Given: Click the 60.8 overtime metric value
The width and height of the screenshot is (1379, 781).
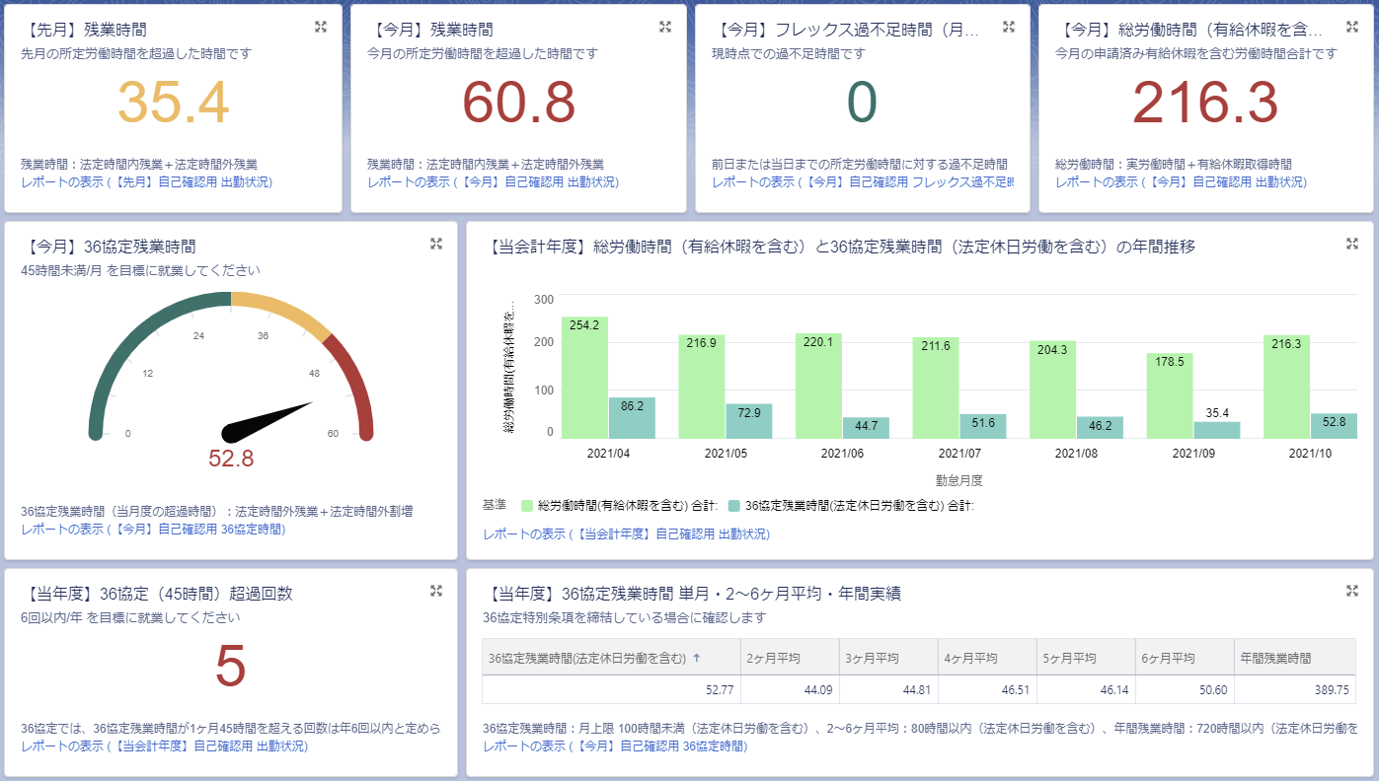Looking at the screenshot, I should (x=518, y=104).
